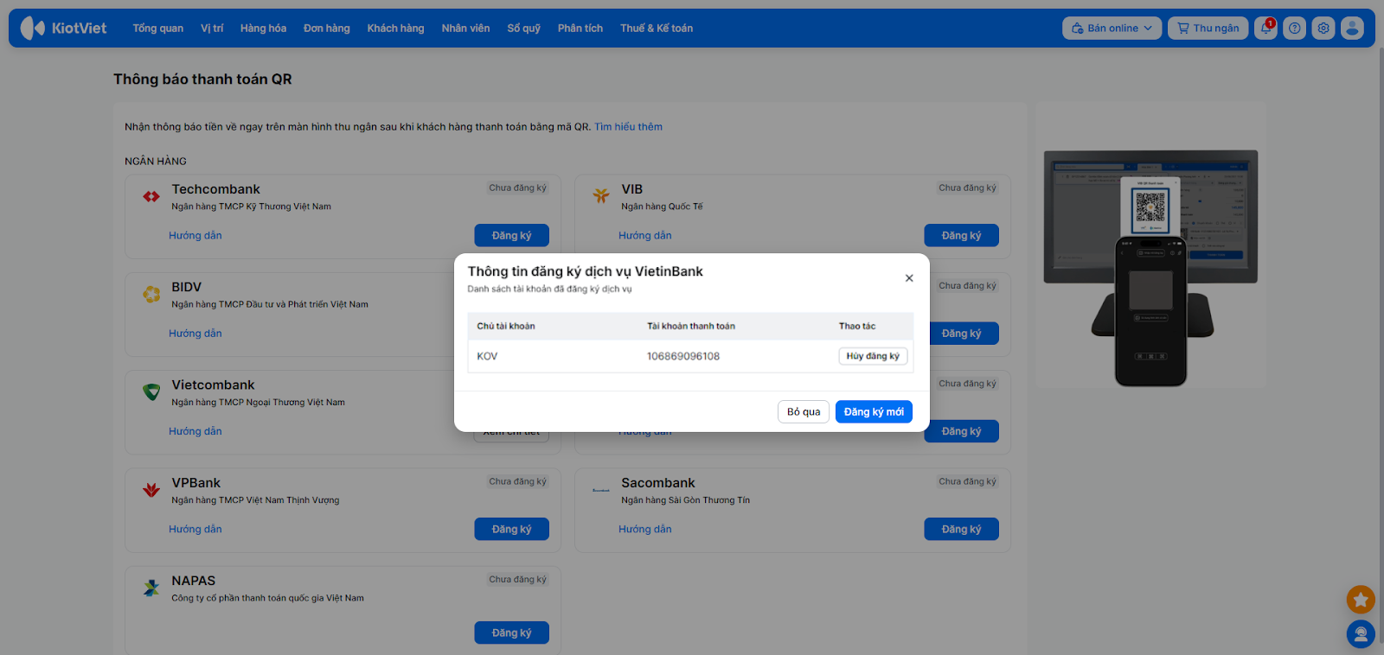Viewport: 1384px width, 655px height.
Task: Open the Tổng quan menu
Action: pyautogui.click(x=157, y=28)
